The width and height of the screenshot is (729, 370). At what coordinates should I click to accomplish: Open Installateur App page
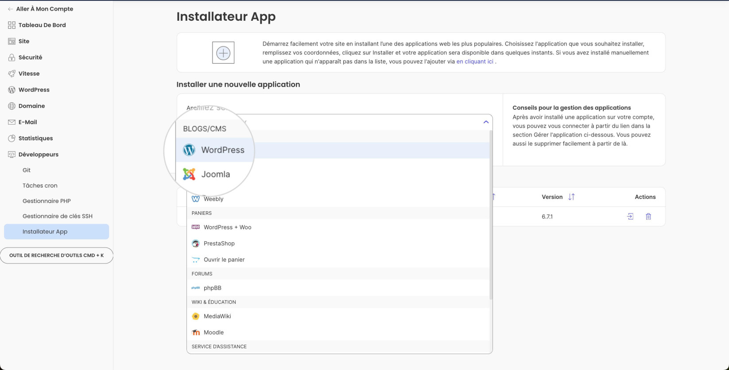(57, 232)
